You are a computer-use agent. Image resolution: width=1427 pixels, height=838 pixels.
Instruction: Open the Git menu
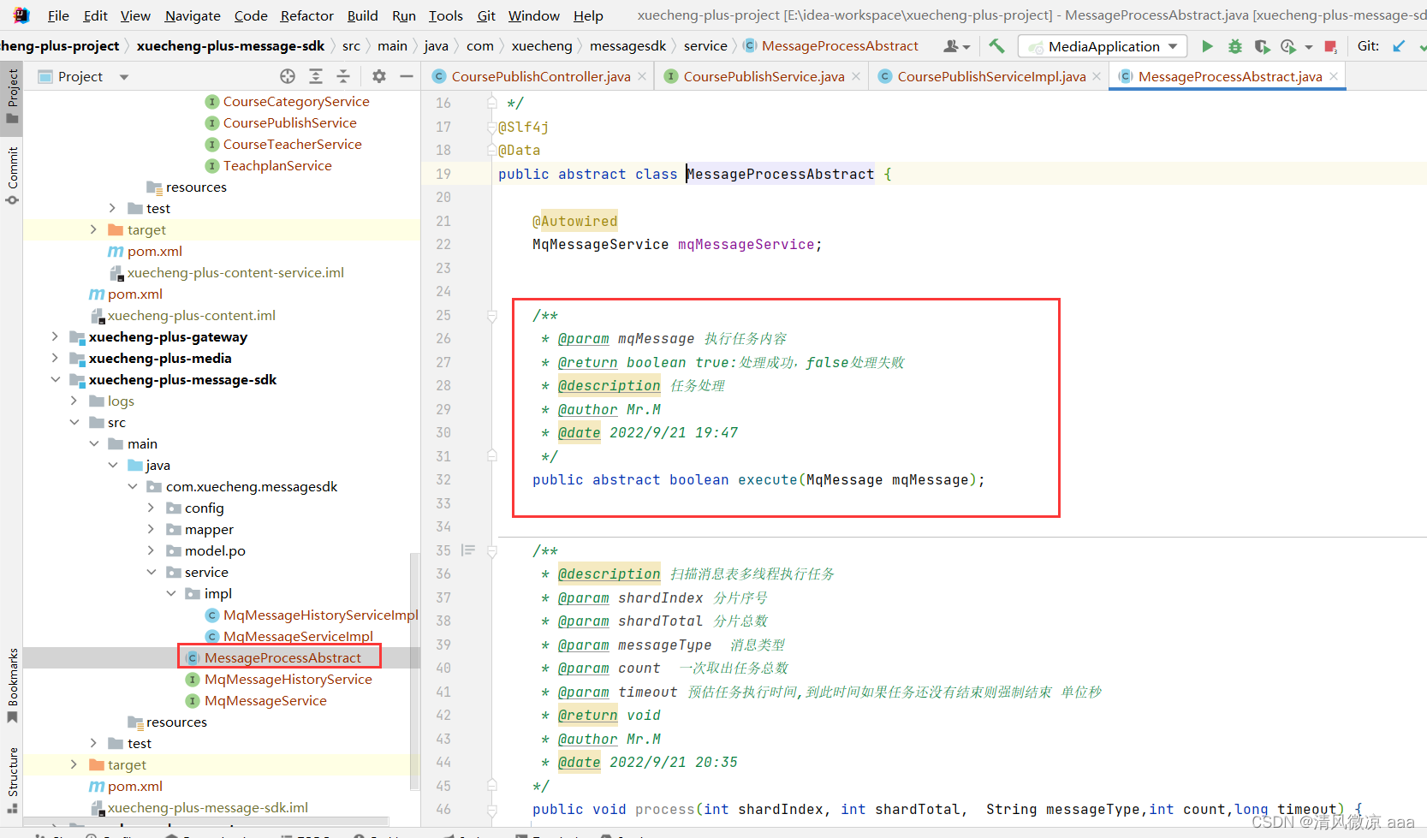pyautogui.click(x=486, y=15)
